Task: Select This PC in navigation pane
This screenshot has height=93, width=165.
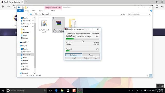Action: click(25, 46)
